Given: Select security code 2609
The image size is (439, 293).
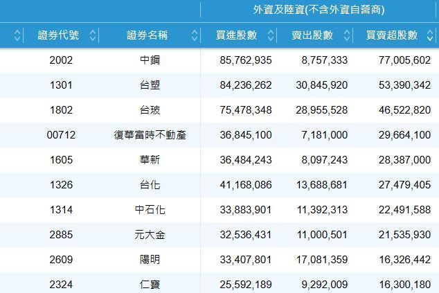Looking at the screenshot, I should tap(61, 260).
